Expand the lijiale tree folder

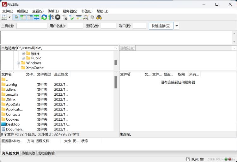(x=23, y=53)
